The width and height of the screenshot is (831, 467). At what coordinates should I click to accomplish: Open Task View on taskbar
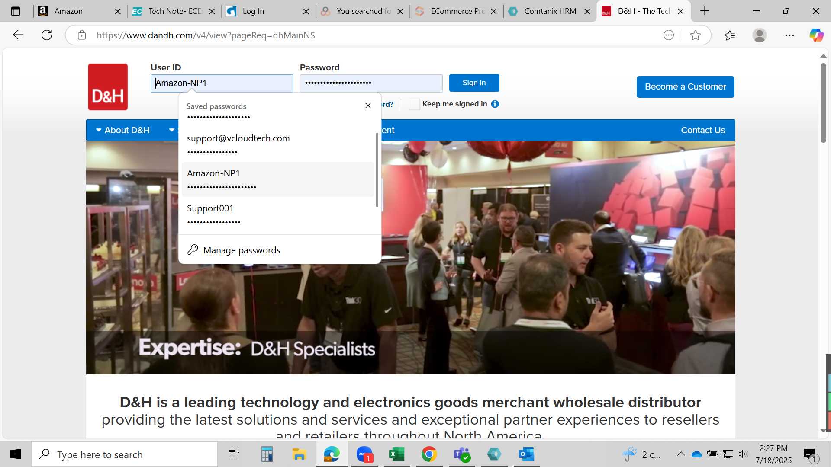click(234, 454)
